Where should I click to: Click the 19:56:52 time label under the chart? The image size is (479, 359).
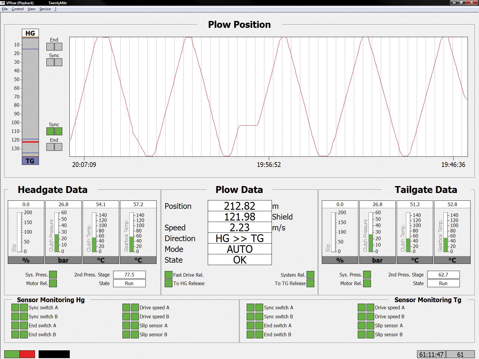point(269,165)
